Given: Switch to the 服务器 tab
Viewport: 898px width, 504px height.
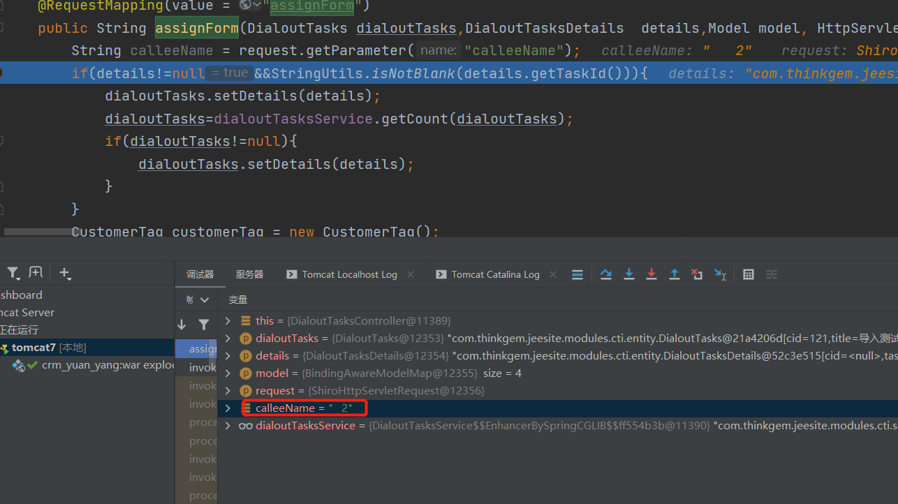Looking at the screenshot, I should [x=249, y=274].
